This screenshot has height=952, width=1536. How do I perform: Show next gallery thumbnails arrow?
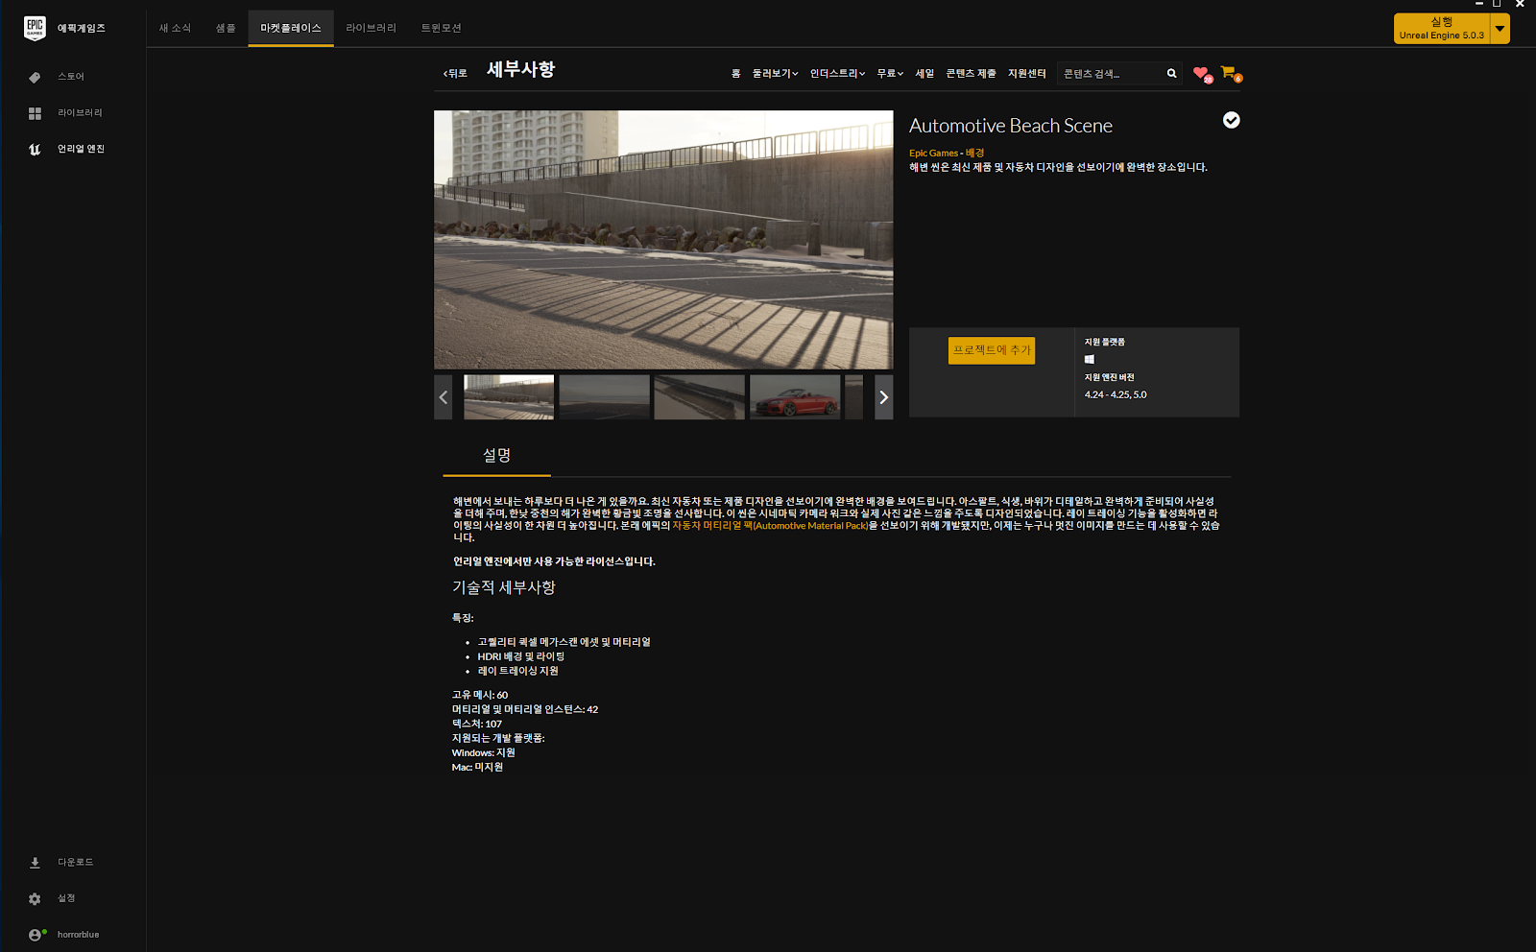pos(884,397)
